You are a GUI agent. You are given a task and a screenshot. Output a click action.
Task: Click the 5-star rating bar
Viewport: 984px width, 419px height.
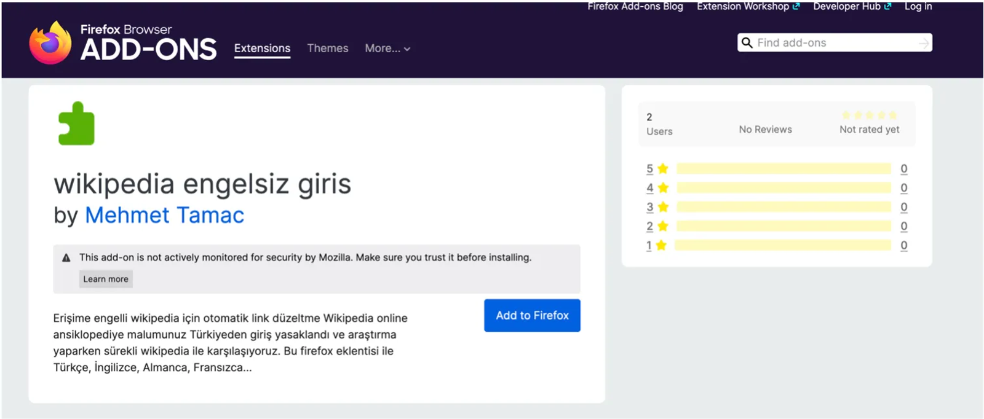pos(784,168)
